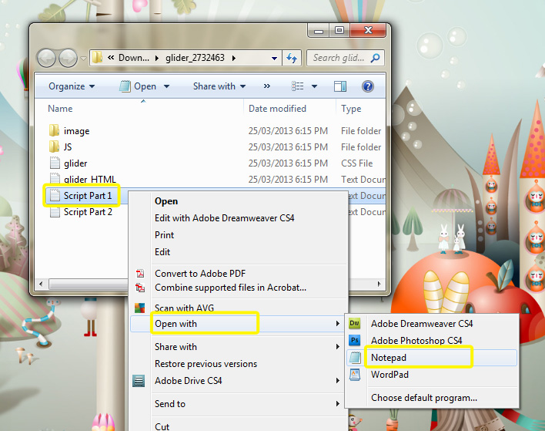The width and height of the screenshot is (545, 431).
Task: Click Scan with AVG in context menu
Action: pos(184,308)
